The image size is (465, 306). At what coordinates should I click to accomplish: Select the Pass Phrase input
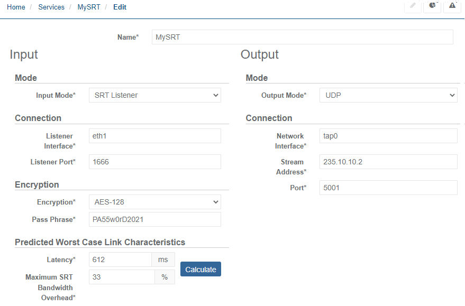[x=154, y=219]
